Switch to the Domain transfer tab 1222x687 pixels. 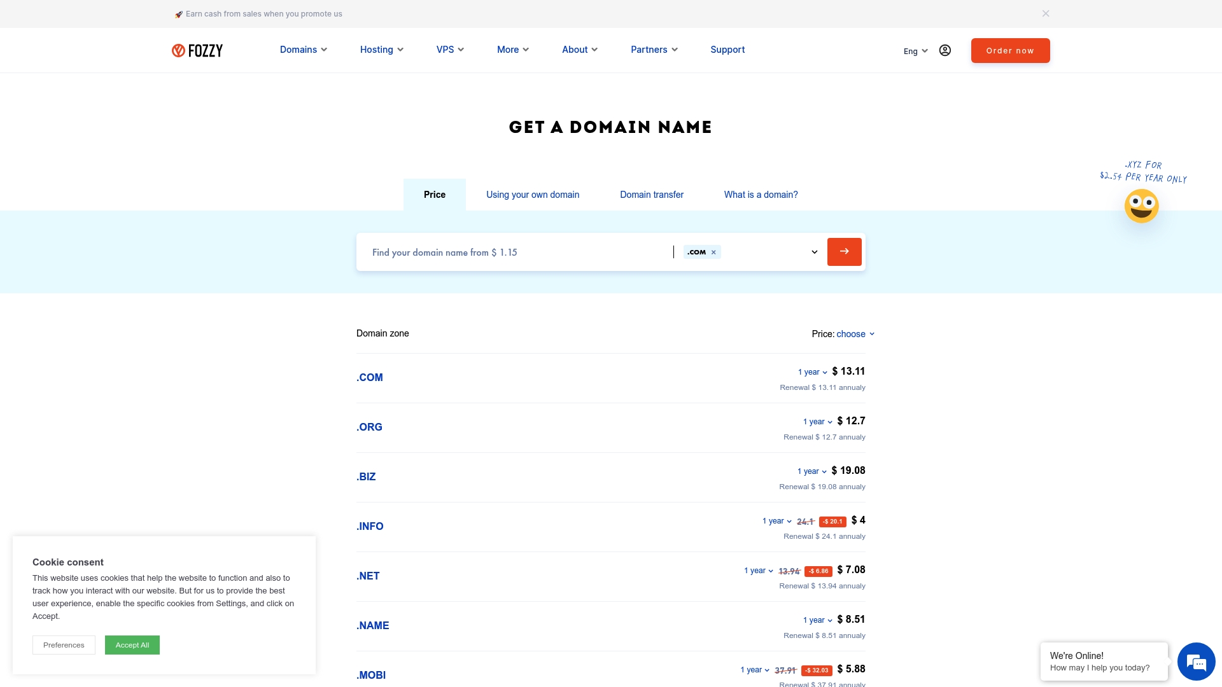651,195
